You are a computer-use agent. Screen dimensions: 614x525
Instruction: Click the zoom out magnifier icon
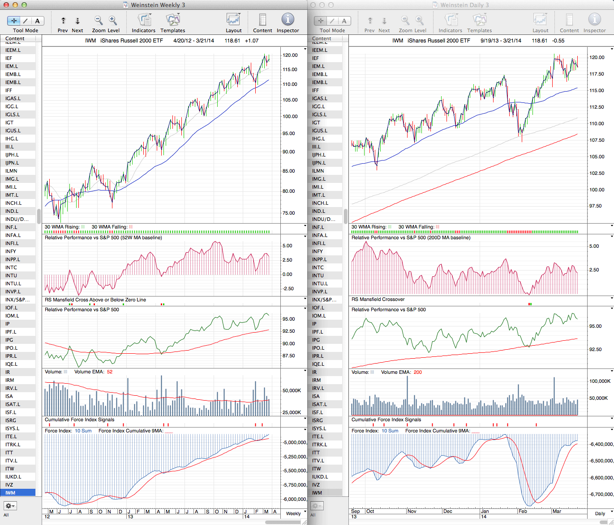click(99, 20)
